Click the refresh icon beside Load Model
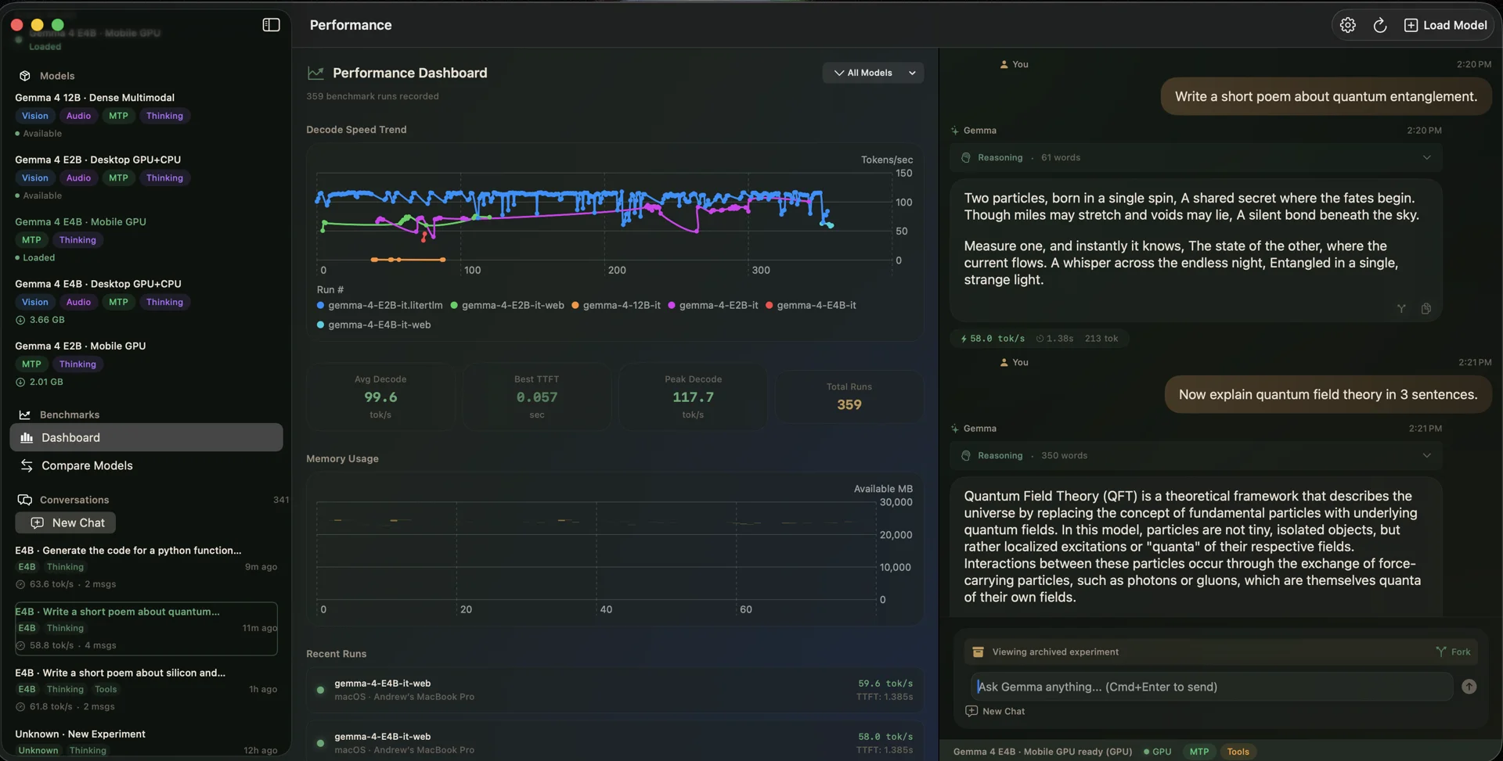Viewport: 1503px width, 761px height. (1380, 25)
